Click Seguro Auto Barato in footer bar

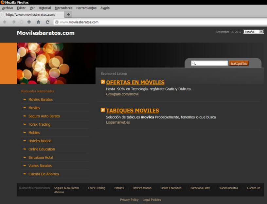click(66, 188)
